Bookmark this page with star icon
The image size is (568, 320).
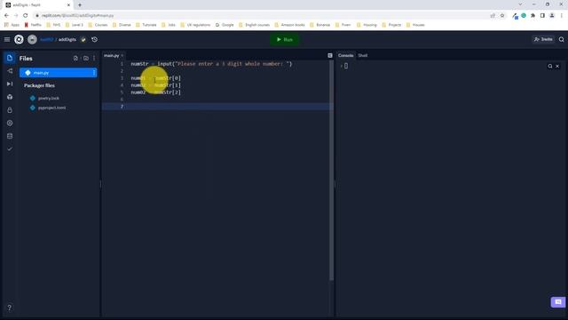(502, 16)
